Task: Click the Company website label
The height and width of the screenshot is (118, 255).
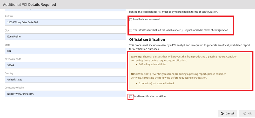Action: [x=14, y=88]
